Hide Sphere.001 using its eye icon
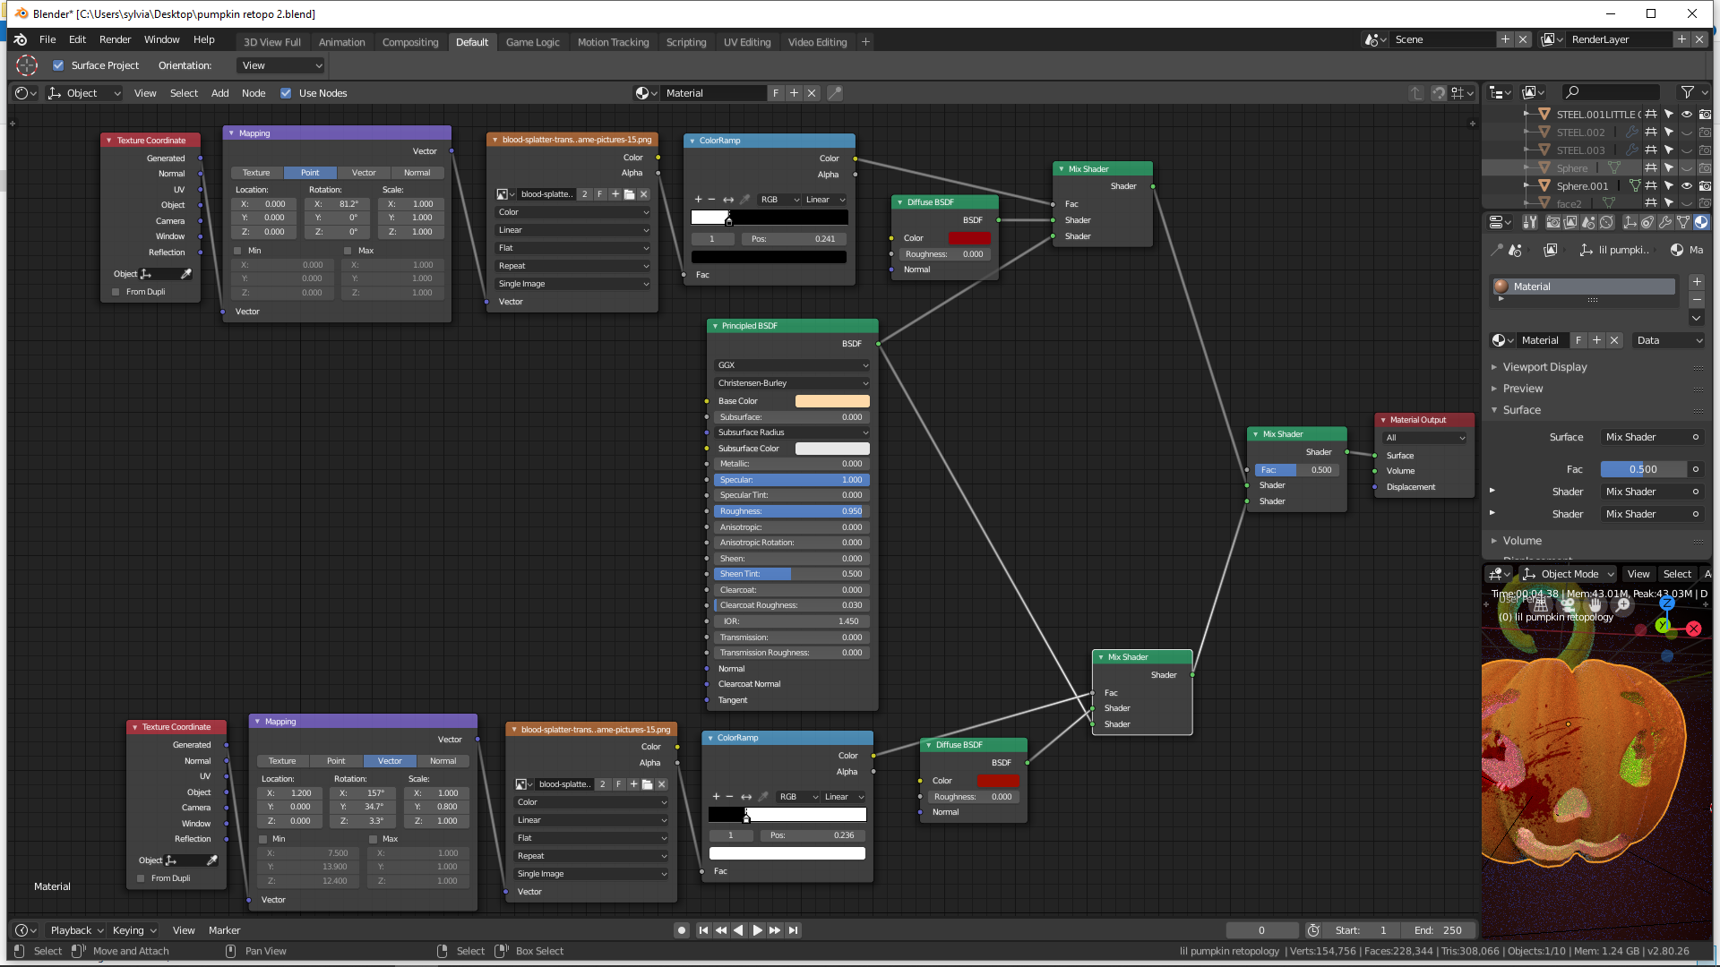Image resolution: width=1720 pixels, height=967 pixels. 1687,186
